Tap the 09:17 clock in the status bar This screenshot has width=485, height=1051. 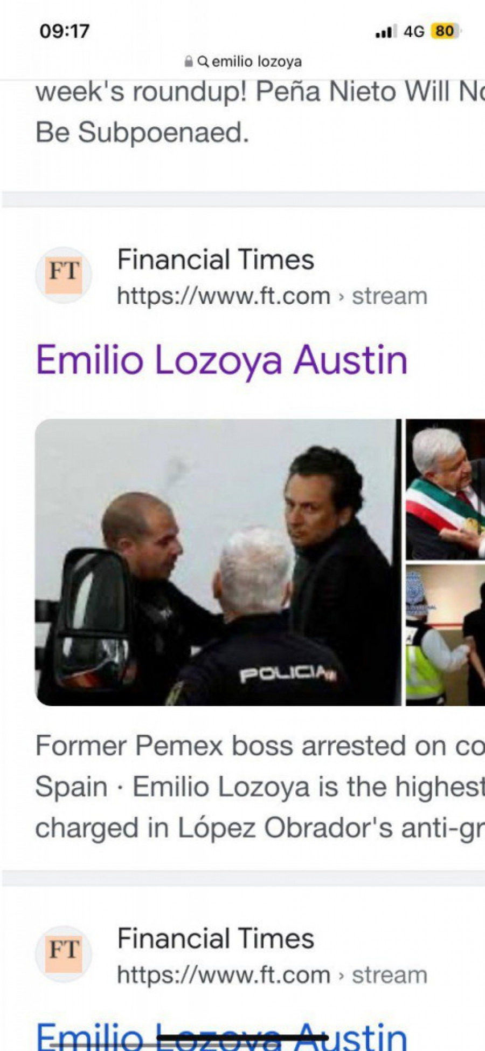[64, 31]
